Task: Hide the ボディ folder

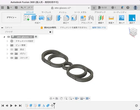Action: [x=12, y=54]
